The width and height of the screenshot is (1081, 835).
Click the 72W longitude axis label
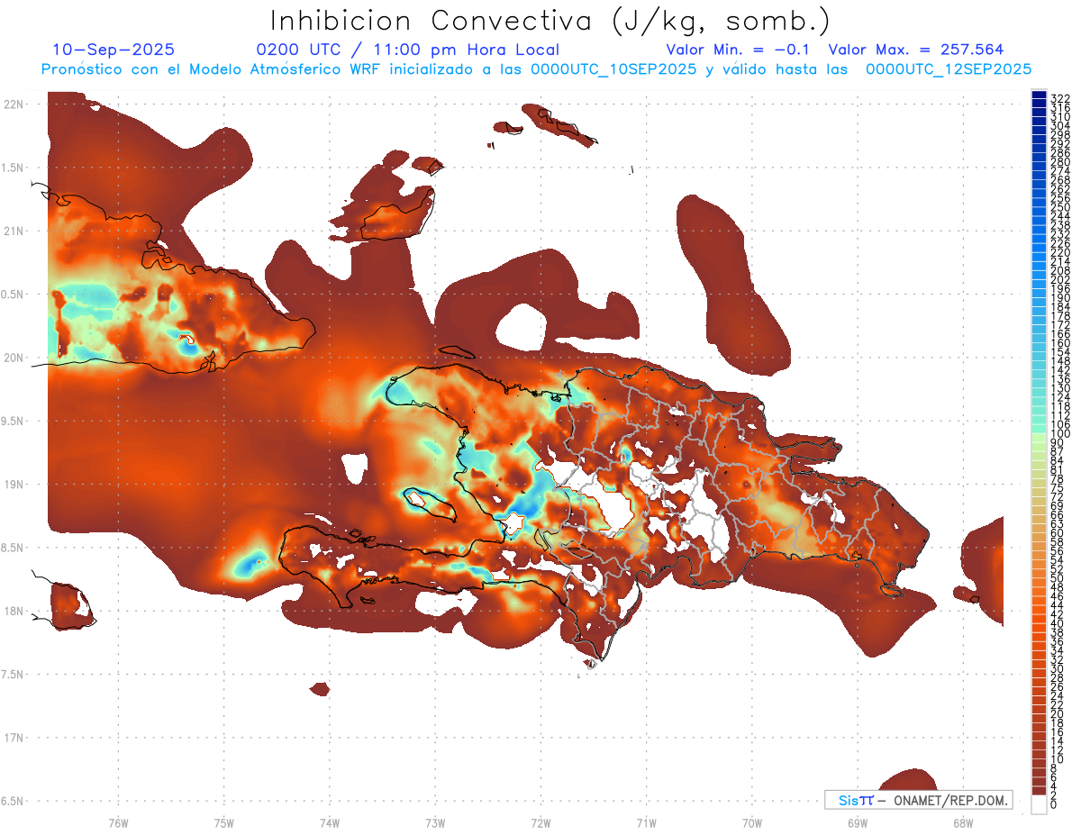540,821
